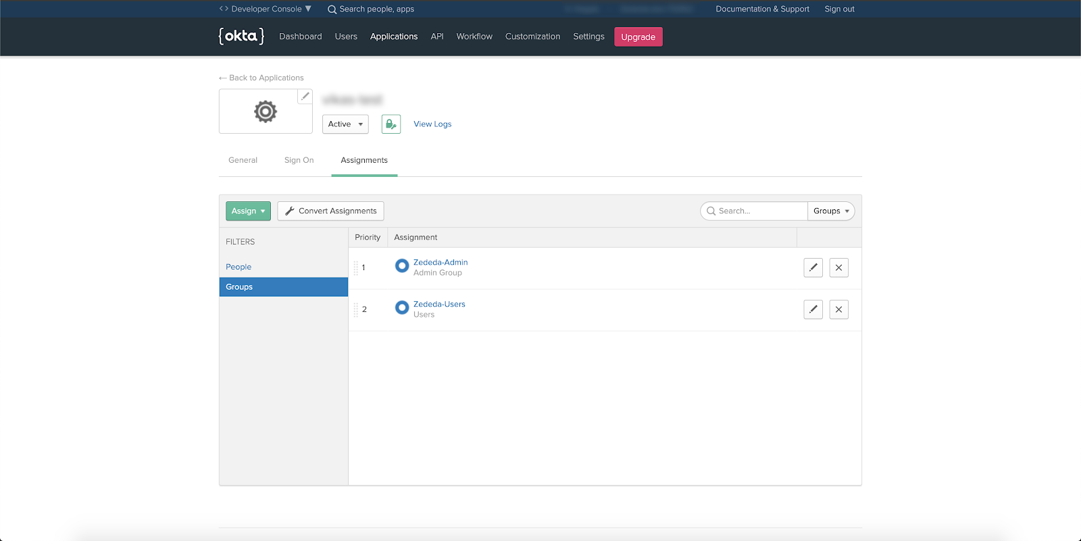Click Convert Assignments button
Image resolution: width=1081 pixels, height=541 pixels.
(x=330, y=211)
